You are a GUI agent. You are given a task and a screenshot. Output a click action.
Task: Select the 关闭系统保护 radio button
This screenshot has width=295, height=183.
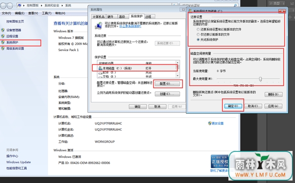[x=198, y=39]
